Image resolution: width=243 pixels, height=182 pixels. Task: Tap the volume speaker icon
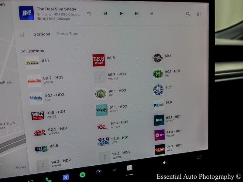tap(165, 163)
